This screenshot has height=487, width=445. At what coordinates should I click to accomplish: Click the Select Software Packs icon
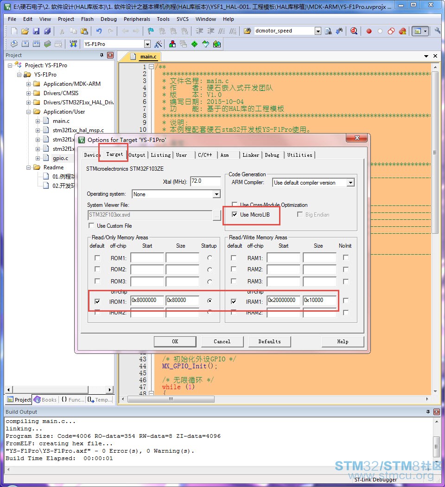click(x=206, y=44)
